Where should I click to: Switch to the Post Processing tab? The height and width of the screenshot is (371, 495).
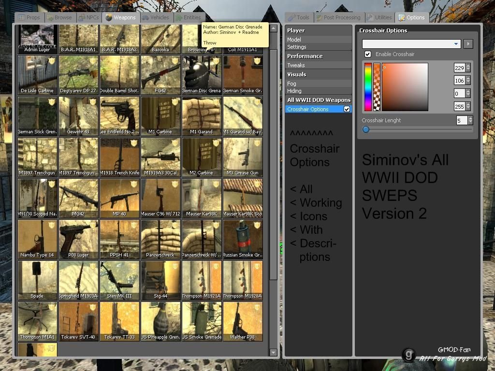[339, 17]
